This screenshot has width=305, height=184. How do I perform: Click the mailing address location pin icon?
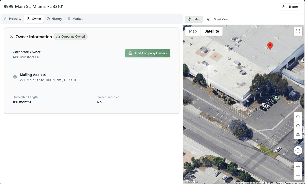pos(15,77)
